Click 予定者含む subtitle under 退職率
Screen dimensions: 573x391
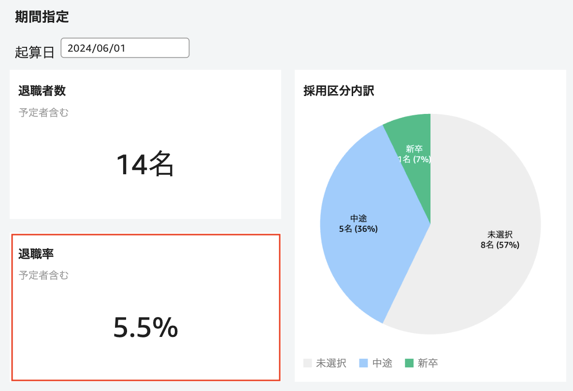43,276
